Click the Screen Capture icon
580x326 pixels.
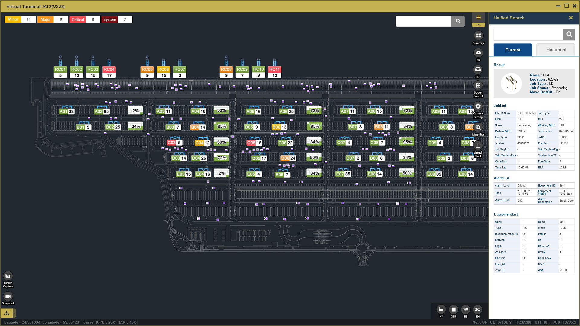8,276
